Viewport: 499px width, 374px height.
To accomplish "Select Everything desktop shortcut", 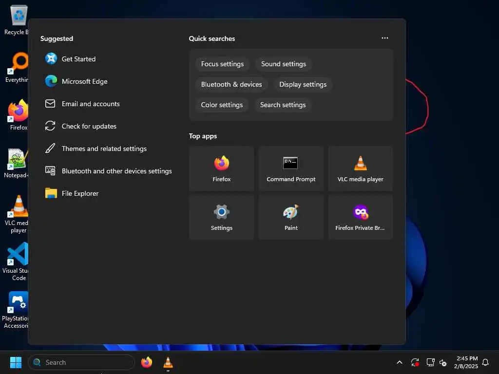I will click(17, 67).
